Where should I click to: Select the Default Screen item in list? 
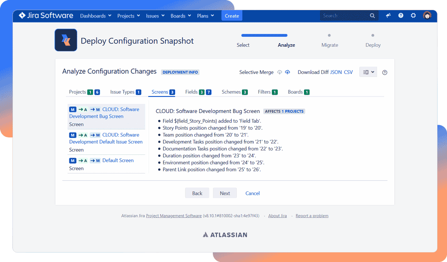[x=118, y=160]
